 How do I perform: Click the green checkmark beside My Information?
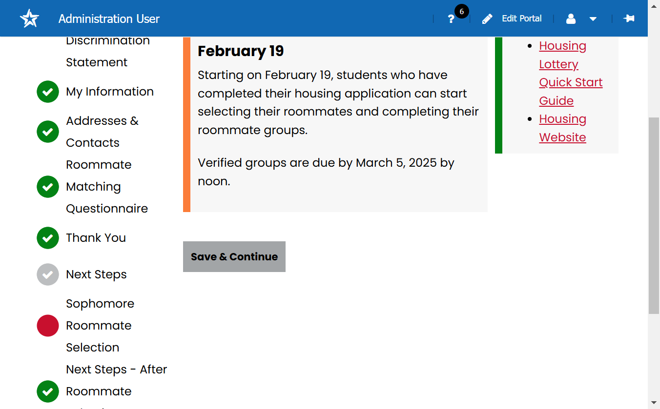coord(48,92)
